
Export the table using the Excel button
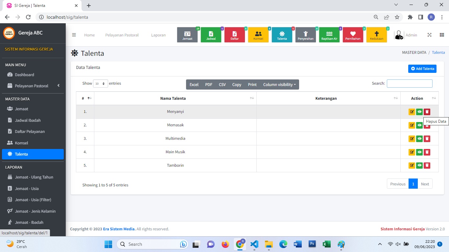pos(194,85)
